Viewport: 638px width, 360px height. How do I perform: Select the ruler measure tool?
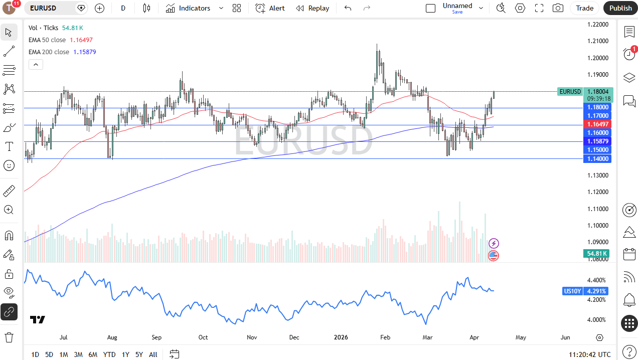coord(9,191)
